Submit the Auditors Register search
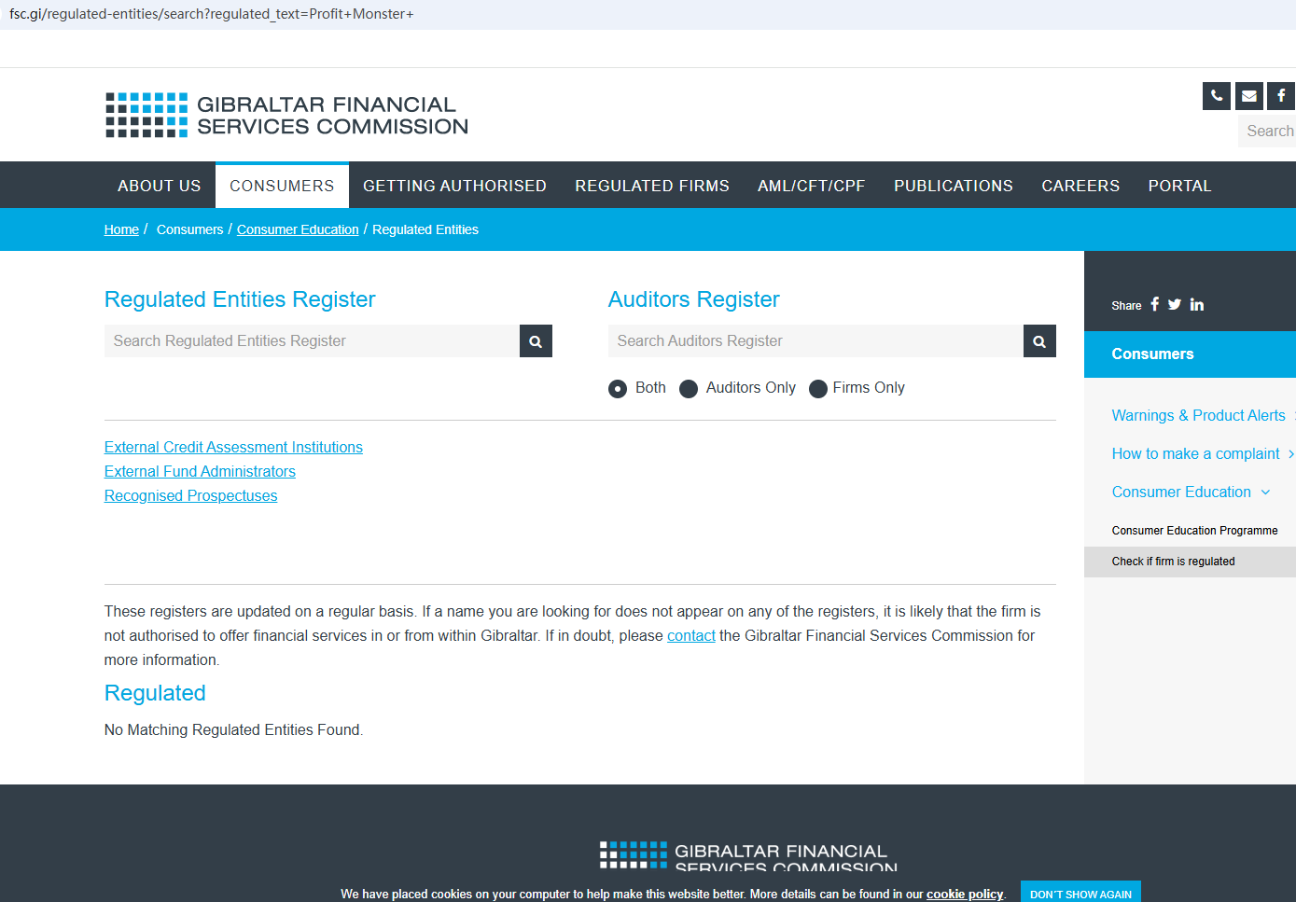Viewport: 1296px width, 902px height. click(1039, 341)
